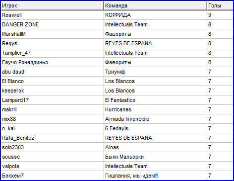The width and height of the screenshot is (234, 181).
Task: Click the КОРРИДА team cell
Action: 155,15
